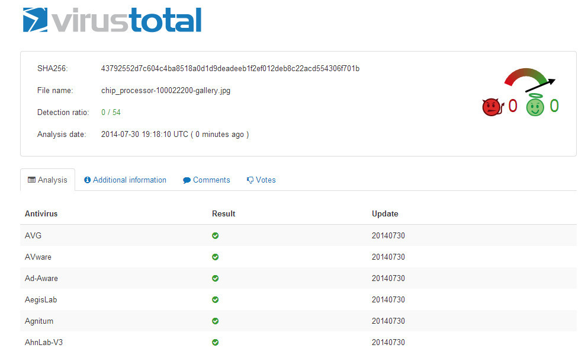Click the red devil malicious vote icon

coord(491,107)
